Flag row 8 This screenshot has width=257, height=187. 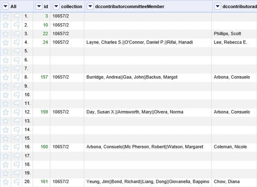(x=17, y=78)
